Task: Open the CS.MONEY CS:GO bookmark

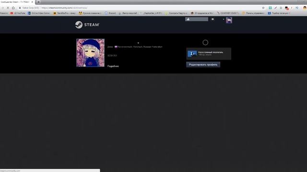Action: [x=228, y=13]
